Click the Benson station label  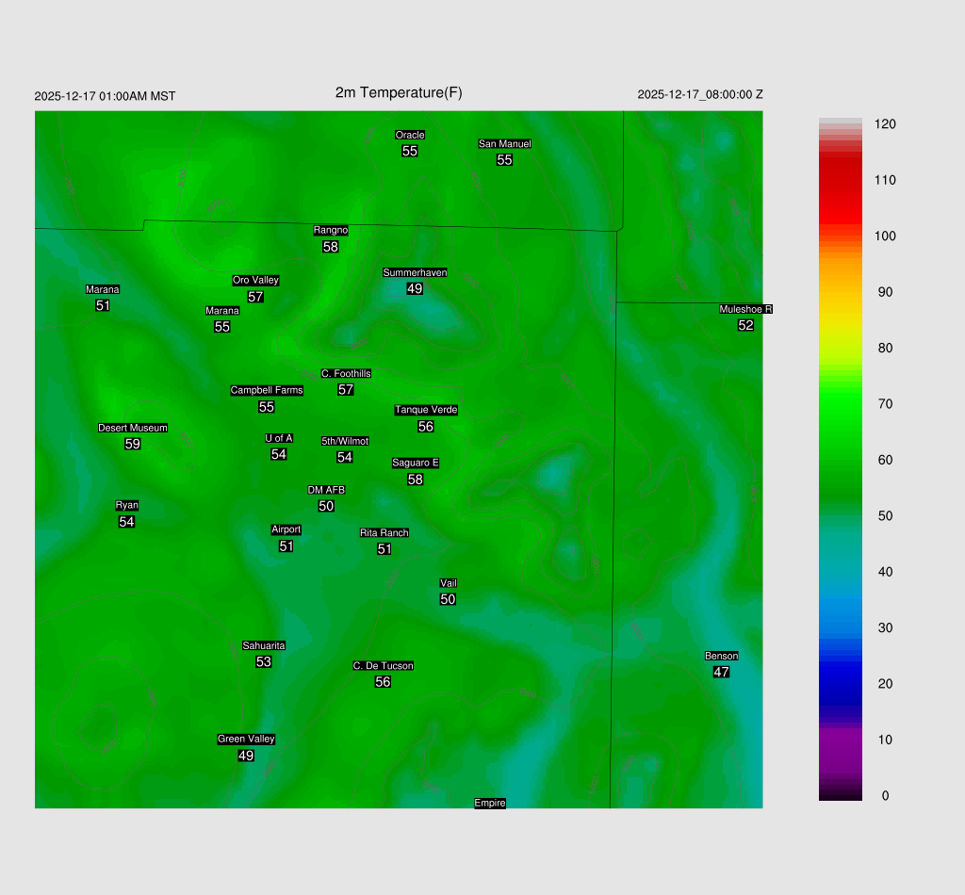721,656
